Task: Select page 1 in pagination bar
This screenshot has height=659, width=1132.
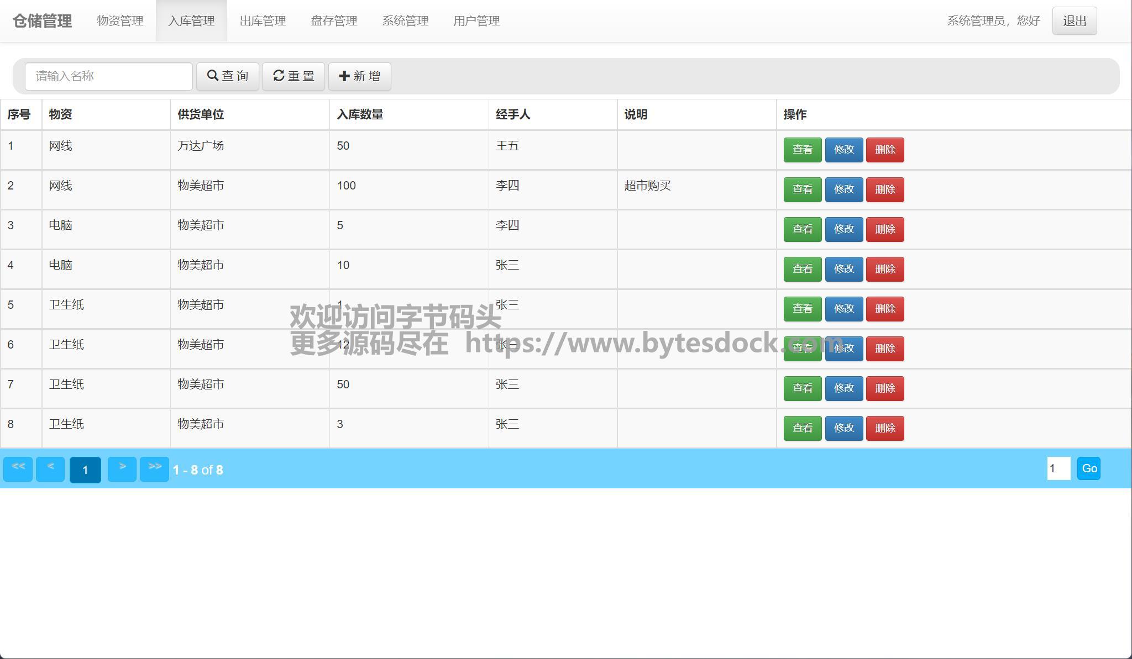Action: pos(85,470)
